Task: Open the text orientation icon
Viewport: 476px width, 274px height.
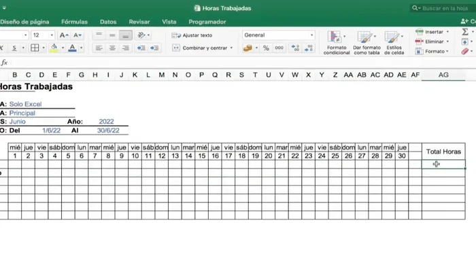Action: click(141, 35)
